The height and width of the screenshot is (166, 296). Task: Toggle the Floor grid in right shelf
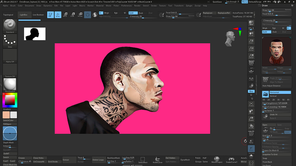click(x=251, y=71)
